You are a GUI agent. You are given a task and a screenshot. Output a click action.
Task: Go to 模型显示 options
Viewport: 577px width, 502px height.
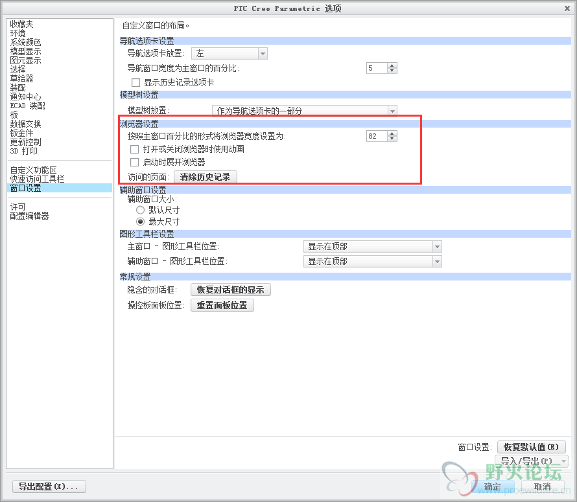25,51
